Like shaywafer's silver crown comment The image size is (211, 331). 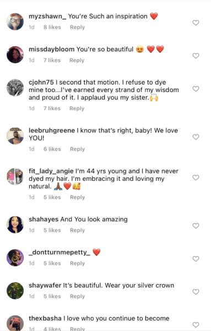click(196, 292)
